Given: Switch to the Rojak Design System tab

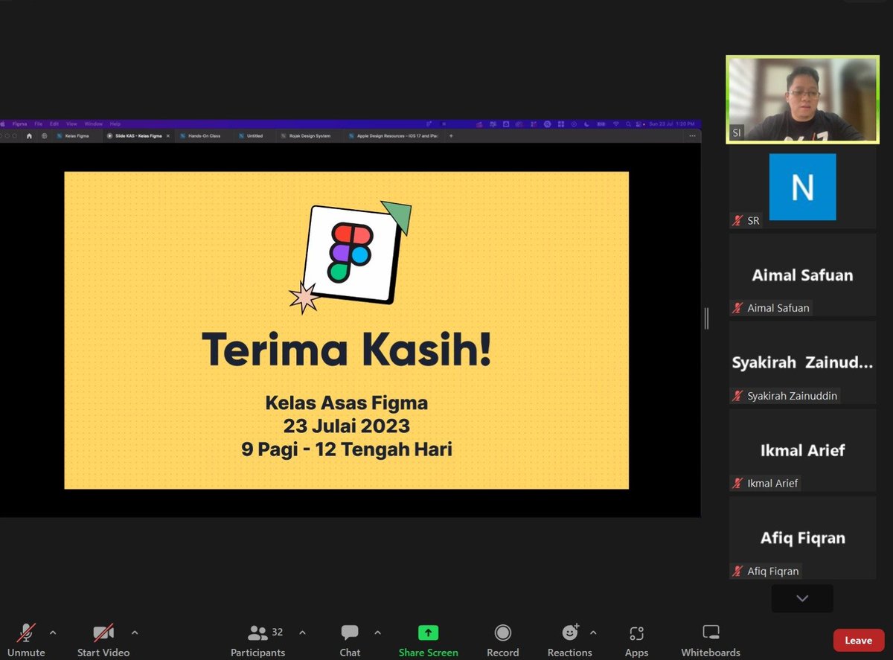Looking at the screenshot, I should (x=310, y=136).
